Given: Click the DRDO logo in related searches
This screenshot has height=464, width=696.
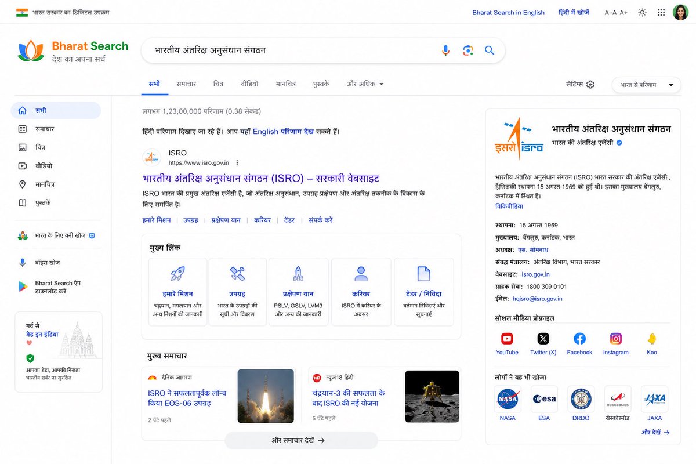Looking at the screenshot, I should tap(581, 399).
